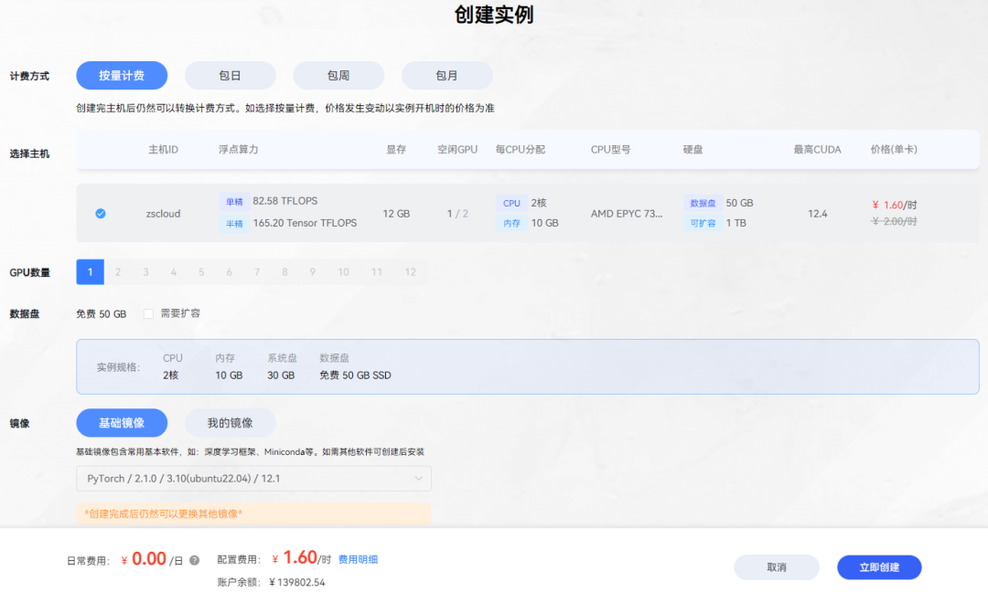The height and width of the screenshot is (603, 988).
Task: Switch billing to 包周
Action: [x=338, y=76]
